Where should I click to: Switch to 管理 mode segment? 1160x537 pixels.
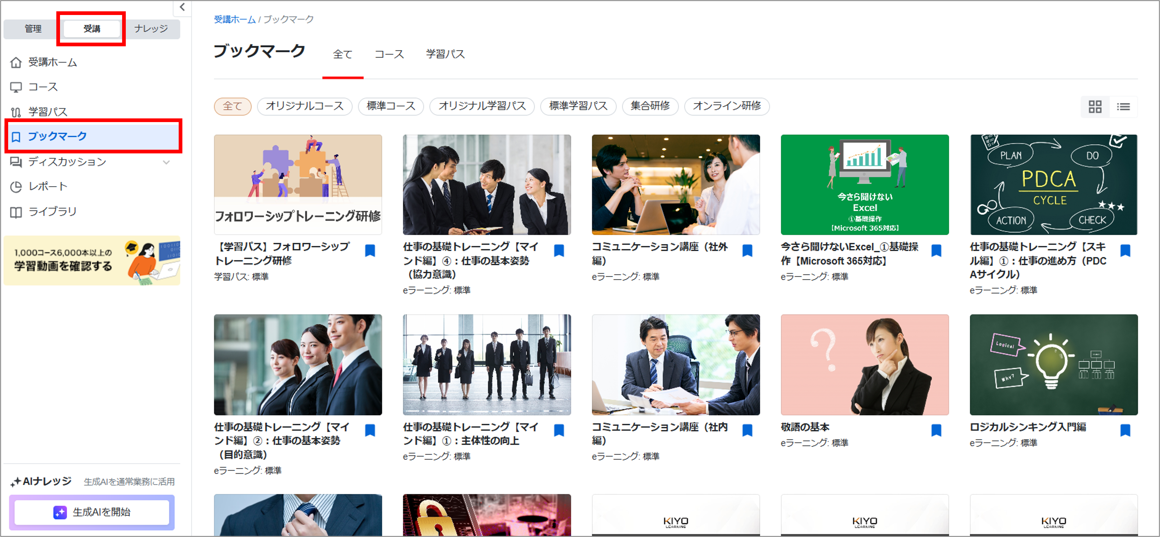click(x=33, y=29)
